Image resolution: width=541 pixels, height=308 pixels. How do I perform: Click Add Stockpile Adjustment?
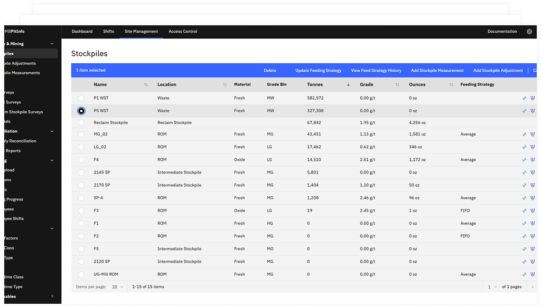point(498,70)
